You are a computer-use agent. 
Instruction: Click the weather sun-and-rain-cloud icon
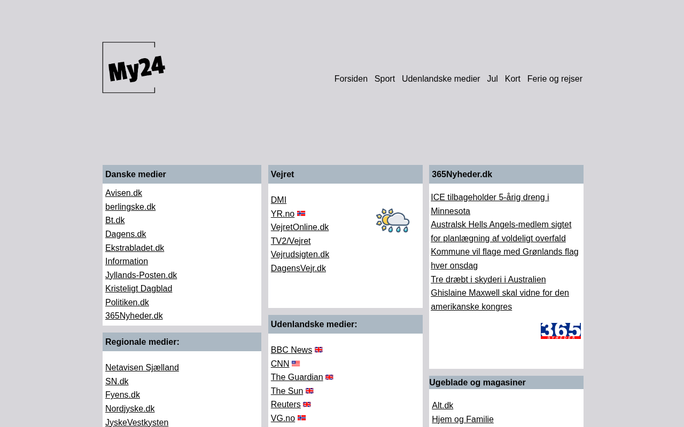tap(393, 220)
